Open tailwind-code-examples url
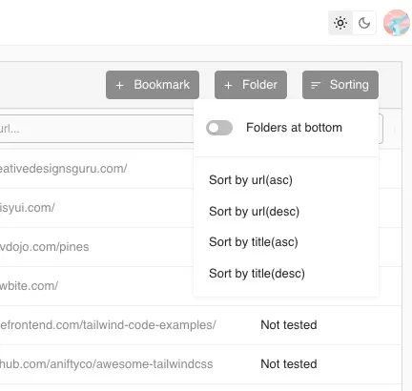The width and height of the screenshot is (412, 391). [x=108, y=325]
